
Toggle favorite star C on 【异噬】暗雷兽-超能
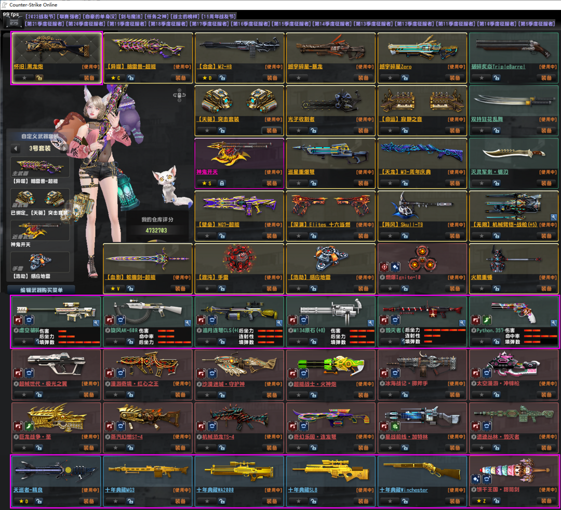tap(115, 77)
